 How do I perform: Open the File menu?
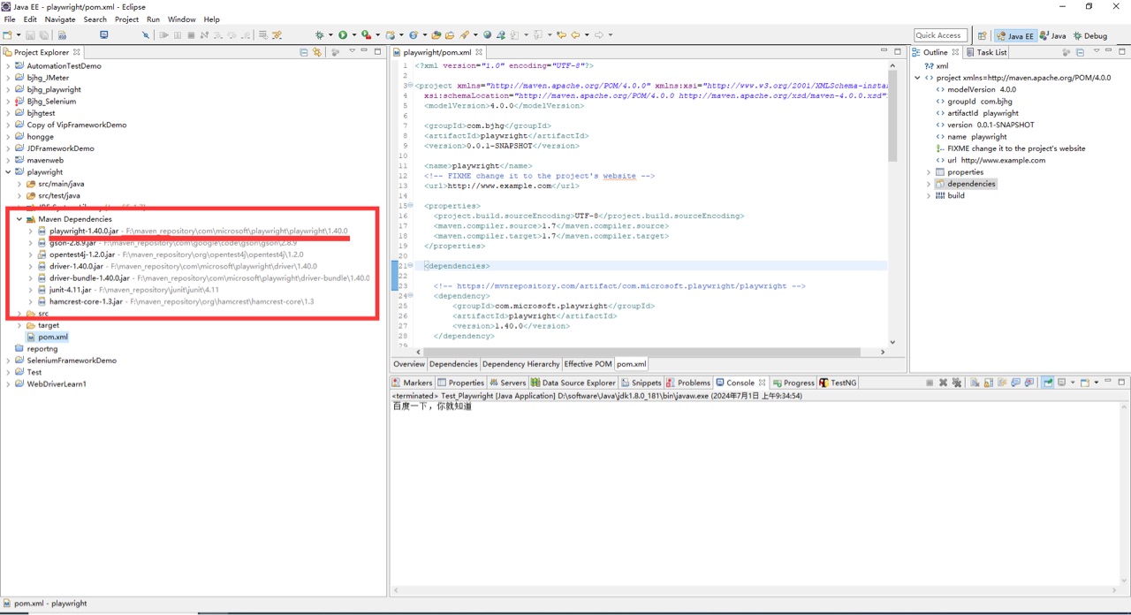tap(10, 19)
